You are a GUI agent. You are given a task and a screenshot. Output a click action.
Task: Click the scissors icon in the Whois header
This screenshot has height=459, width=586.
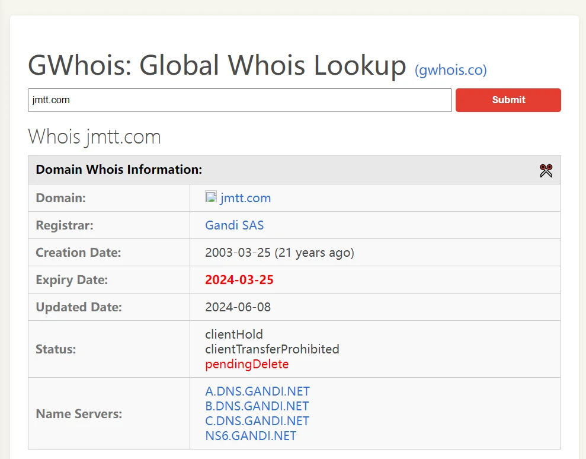(x=546, y=171)
